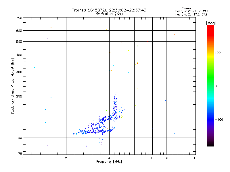Click the black bottom of the phase colorbar

coord(210,144)
